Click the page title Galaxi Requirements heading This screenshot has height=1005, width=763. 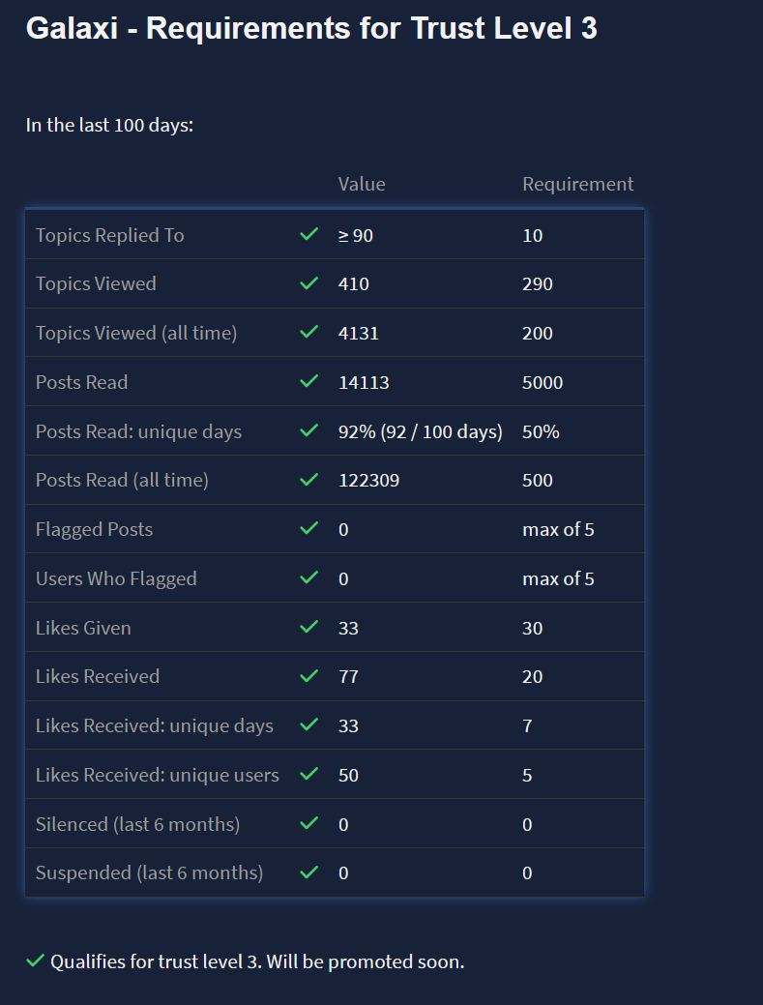pos(311,29)
